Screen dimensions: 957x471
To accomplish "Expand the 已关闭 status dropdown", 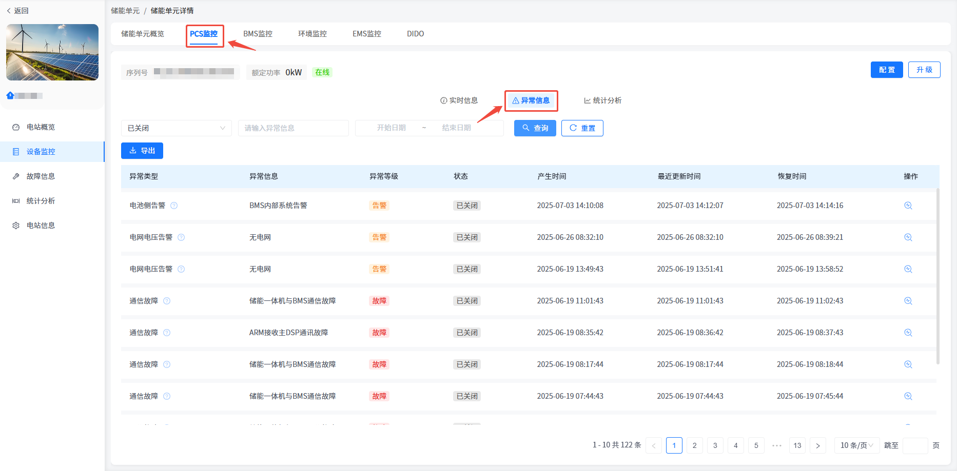I will point(176,128).
